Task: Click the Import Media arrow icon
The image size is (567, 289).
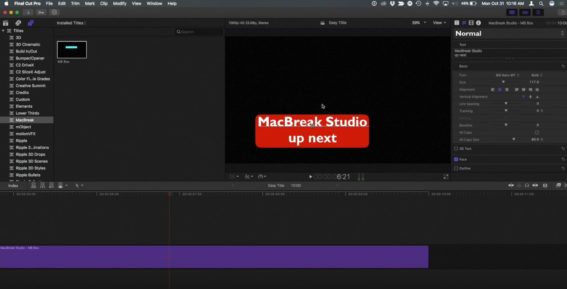Action: point(28,12)
